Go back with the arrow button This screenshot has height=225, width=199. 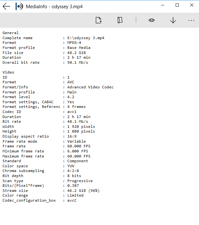tap(6, 6)
